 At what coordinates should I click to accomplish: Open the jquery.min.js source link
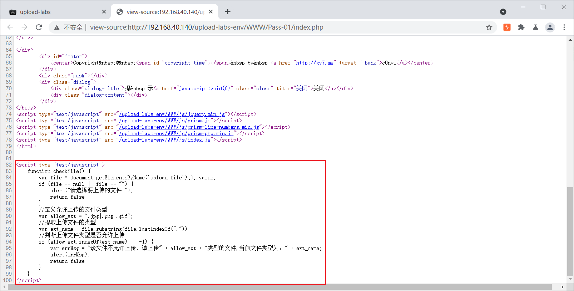point(172,114)
